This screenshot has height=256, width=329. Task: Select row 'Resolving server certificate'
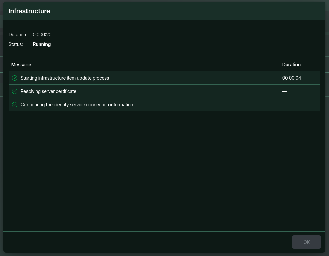[x=164, y=91]
